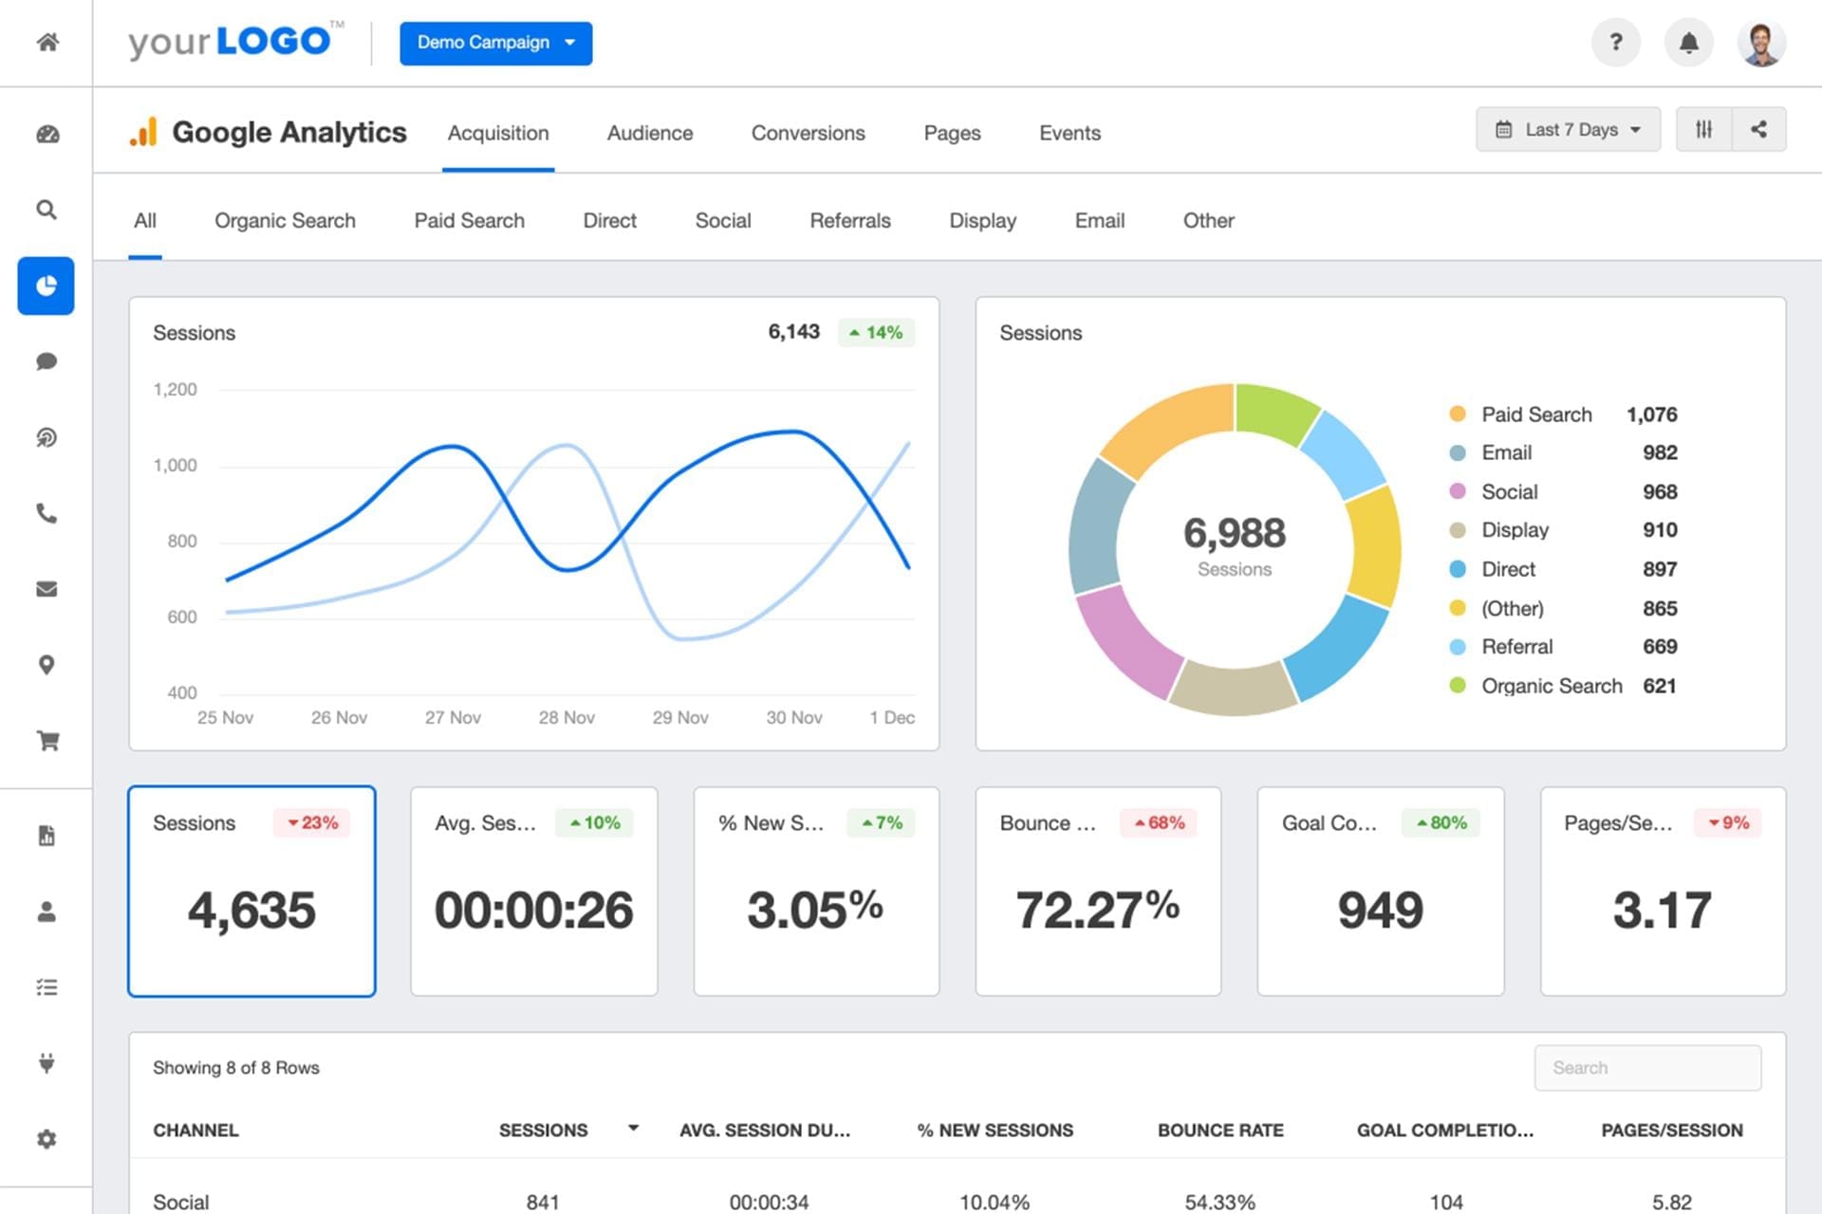
Task: Open the search magnifier sidebar icon
Action: click(x=46, y=210)
